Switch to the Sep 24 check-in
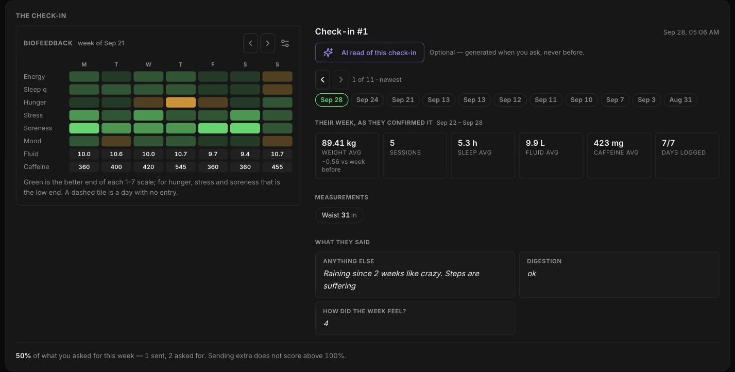Screen dimensions: 735x372 click(367, 100)
